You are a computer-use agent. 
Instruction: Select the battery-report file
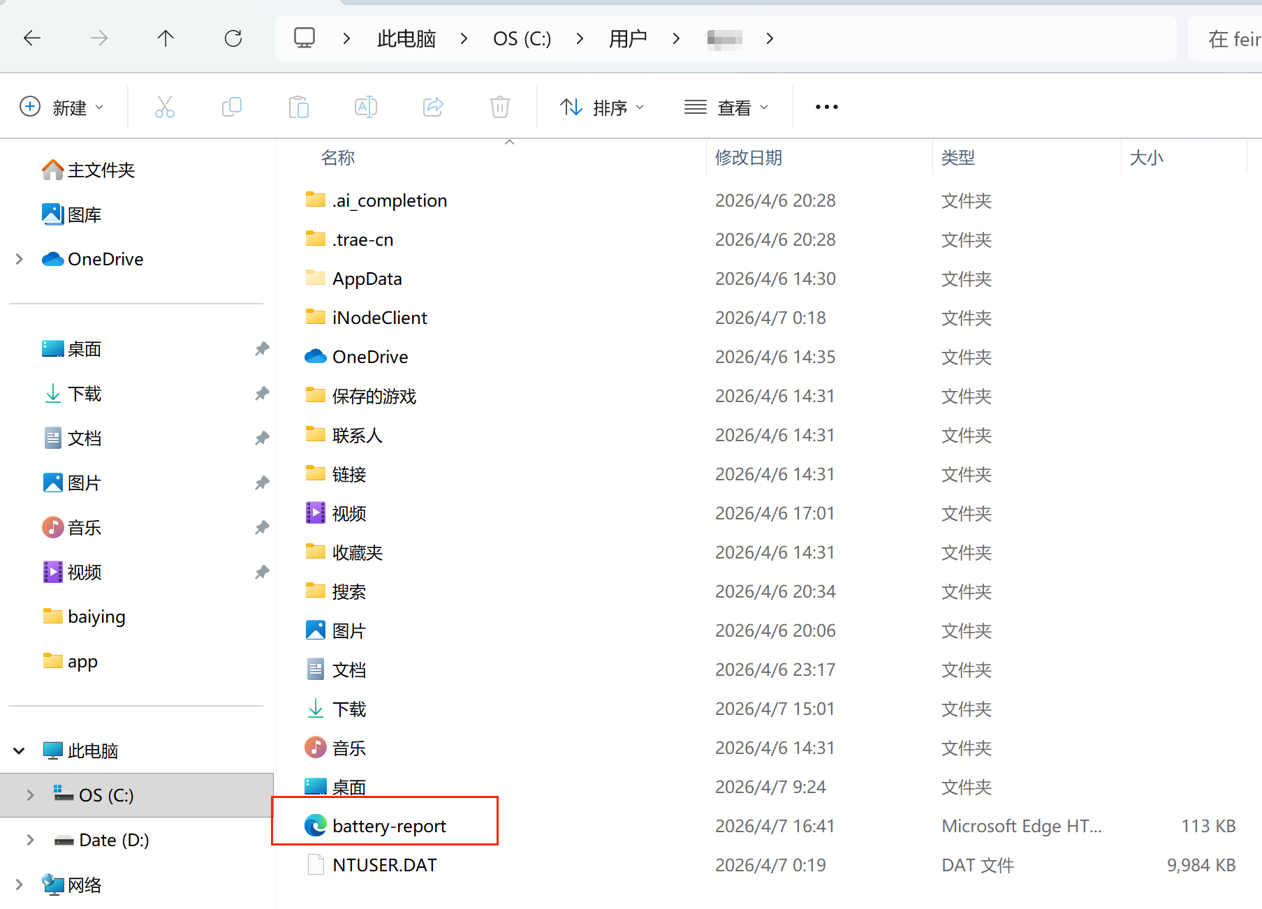388,826
